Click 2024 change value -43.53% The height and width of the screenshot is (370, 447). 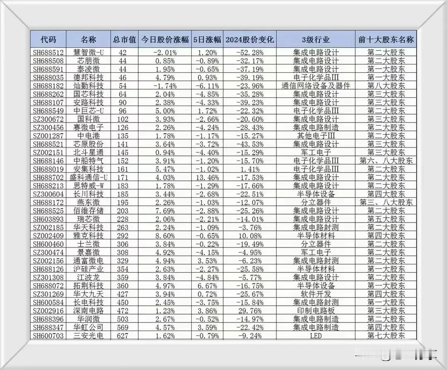250,144
